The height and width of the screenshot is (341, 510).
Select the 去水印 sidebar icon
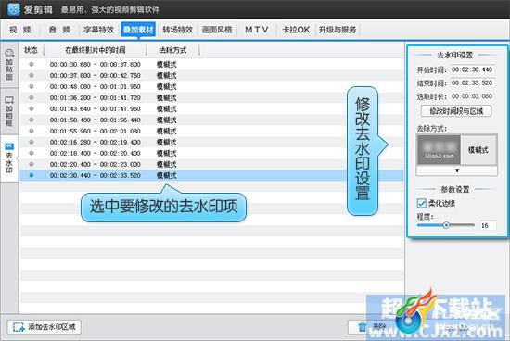(9, 146)
